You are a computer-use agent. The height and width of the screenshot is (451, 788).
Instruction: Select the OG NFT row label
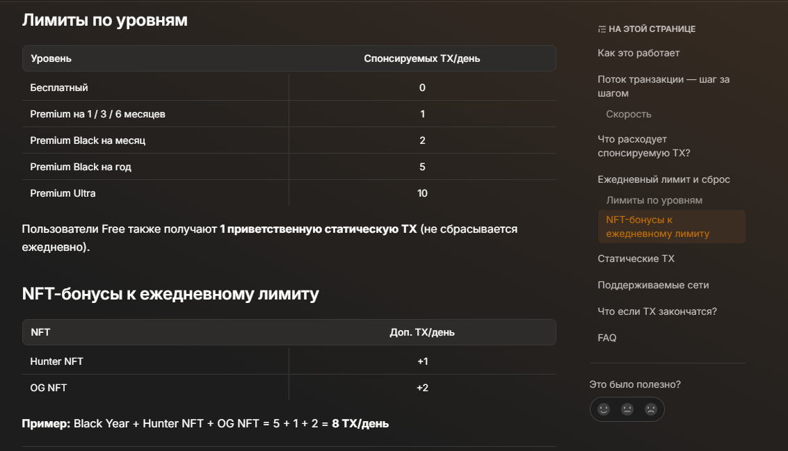click(x=48, y=388)
